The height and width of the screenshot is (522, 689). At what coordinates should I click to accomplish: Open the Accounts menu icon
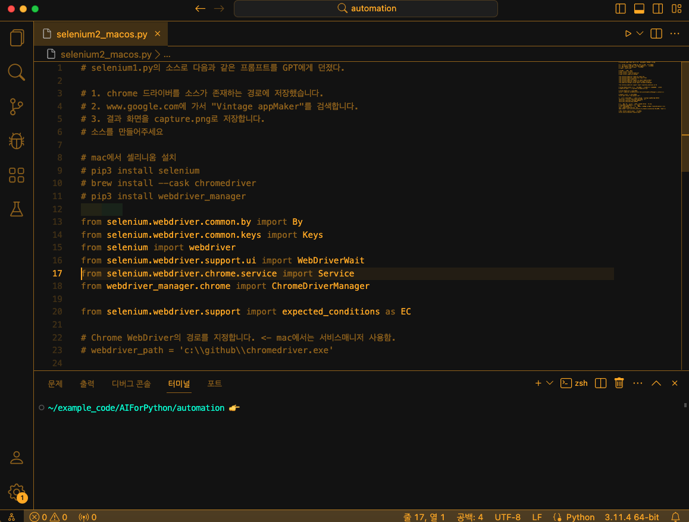click(x=17, y=458)
